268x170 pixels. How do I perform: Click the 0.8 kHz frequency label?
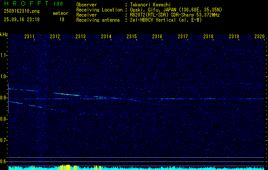[x=3, y=119]
